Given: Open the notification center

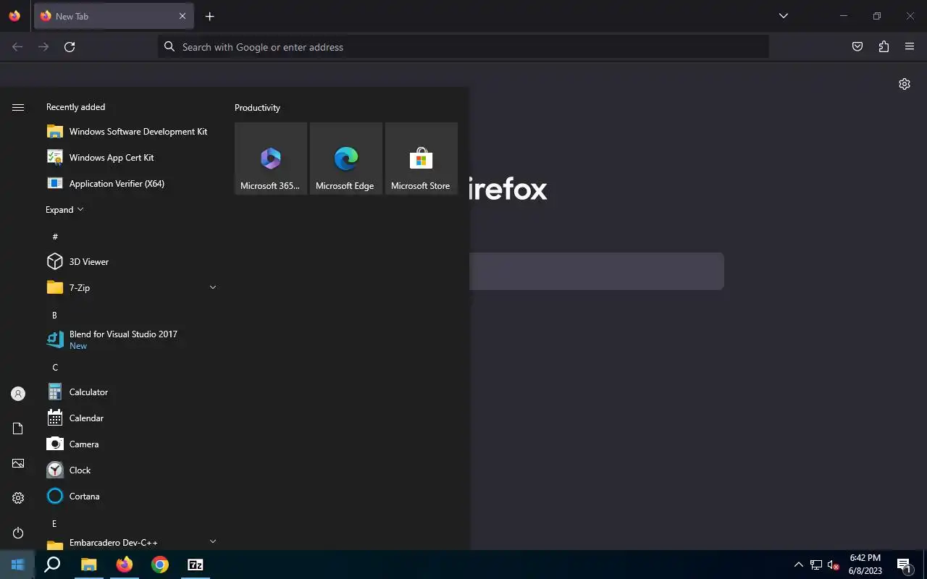Looking at the screenshot, I should pos(904,565).
